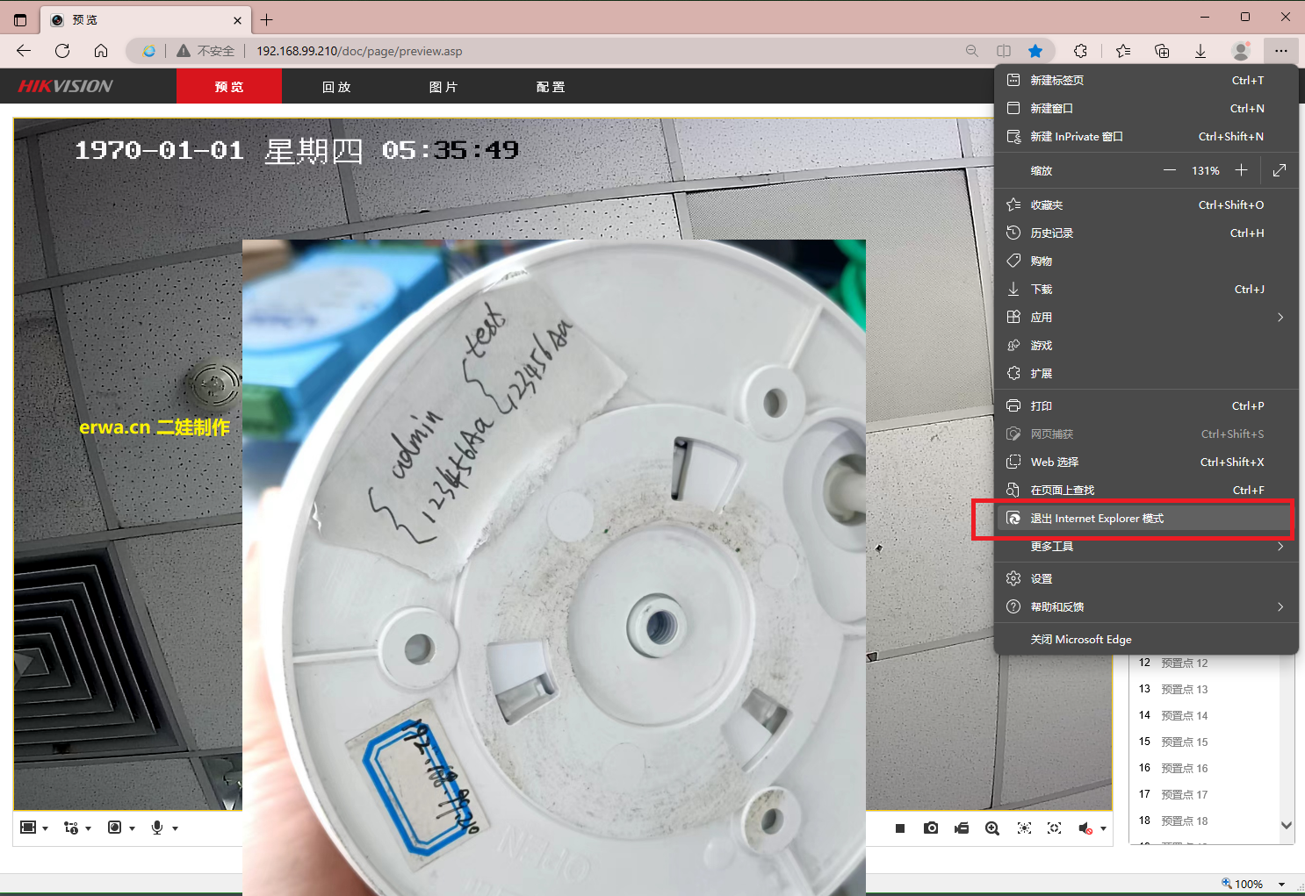The image size is (1305, 896).
Task: Expand the 应用 apps submenu
Action: click(1146, 317)
